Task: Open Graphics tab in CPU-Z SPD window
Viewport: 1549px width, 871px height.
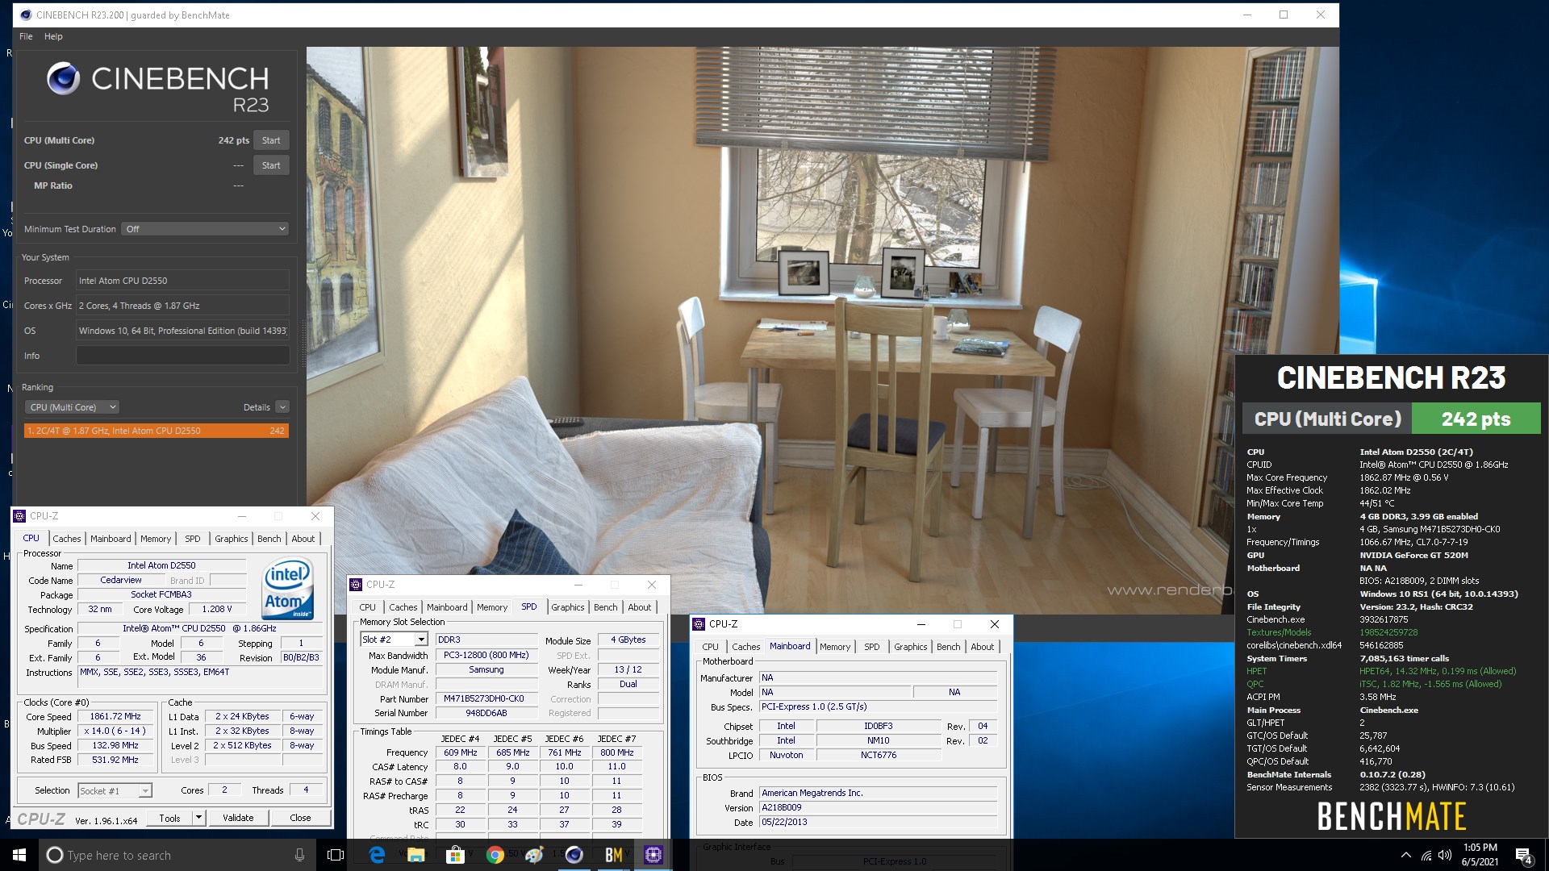Action: (568, 607)
